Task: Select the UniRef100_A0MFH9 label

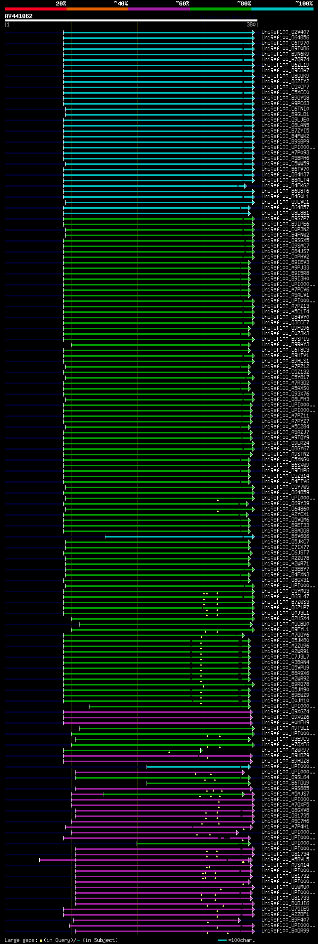Action: coord(285,723)
